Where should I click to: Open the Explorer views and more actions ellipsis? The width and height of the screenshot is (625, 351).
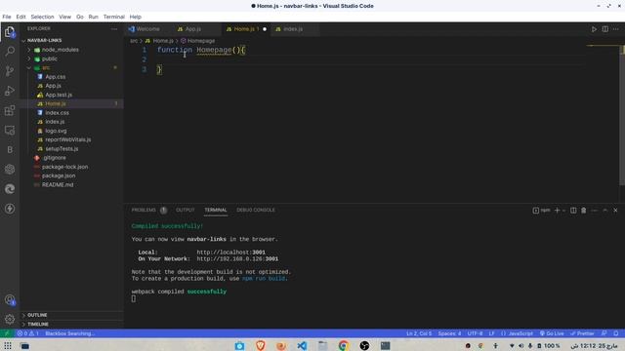tap(114, 28)
